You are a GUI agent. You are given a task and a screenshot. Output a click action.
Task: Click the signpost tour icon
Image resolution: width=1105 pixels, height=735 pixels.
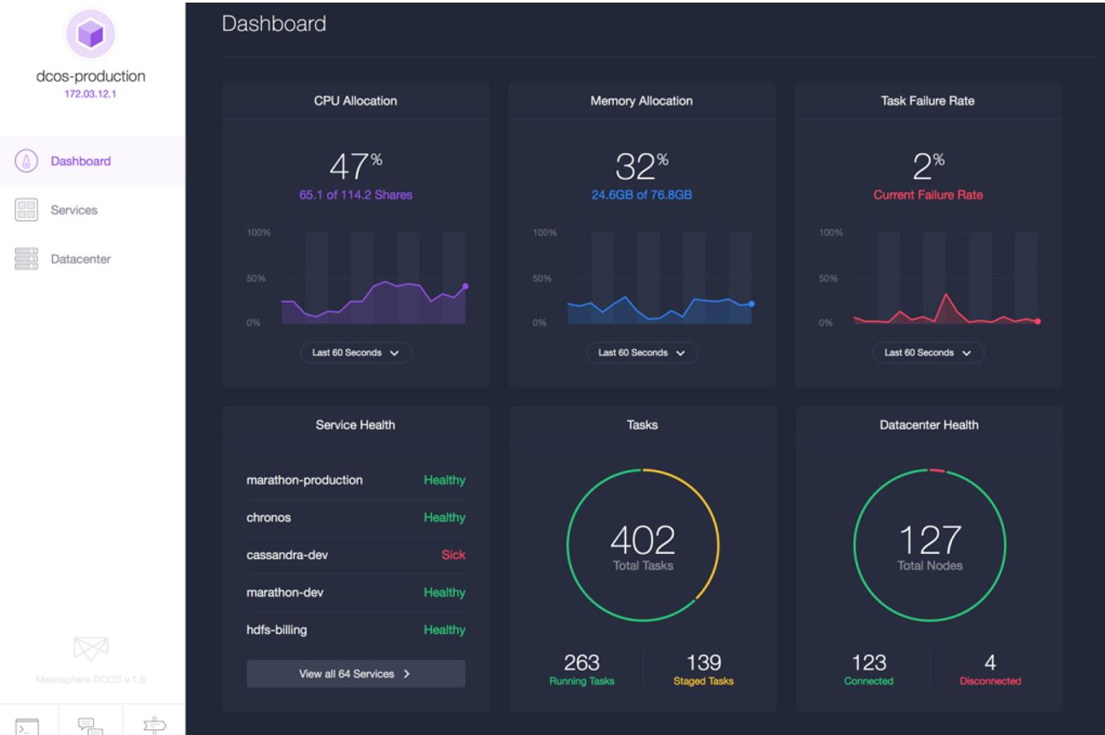(x=154, y=725)
